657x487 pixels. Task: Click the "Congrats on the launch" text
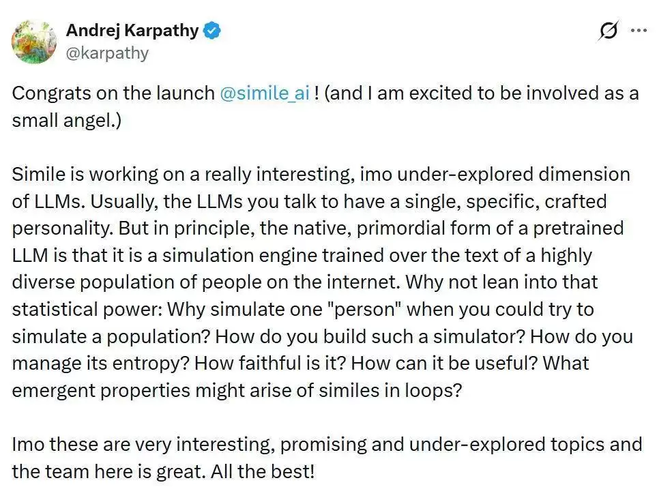tap(113, 93)
